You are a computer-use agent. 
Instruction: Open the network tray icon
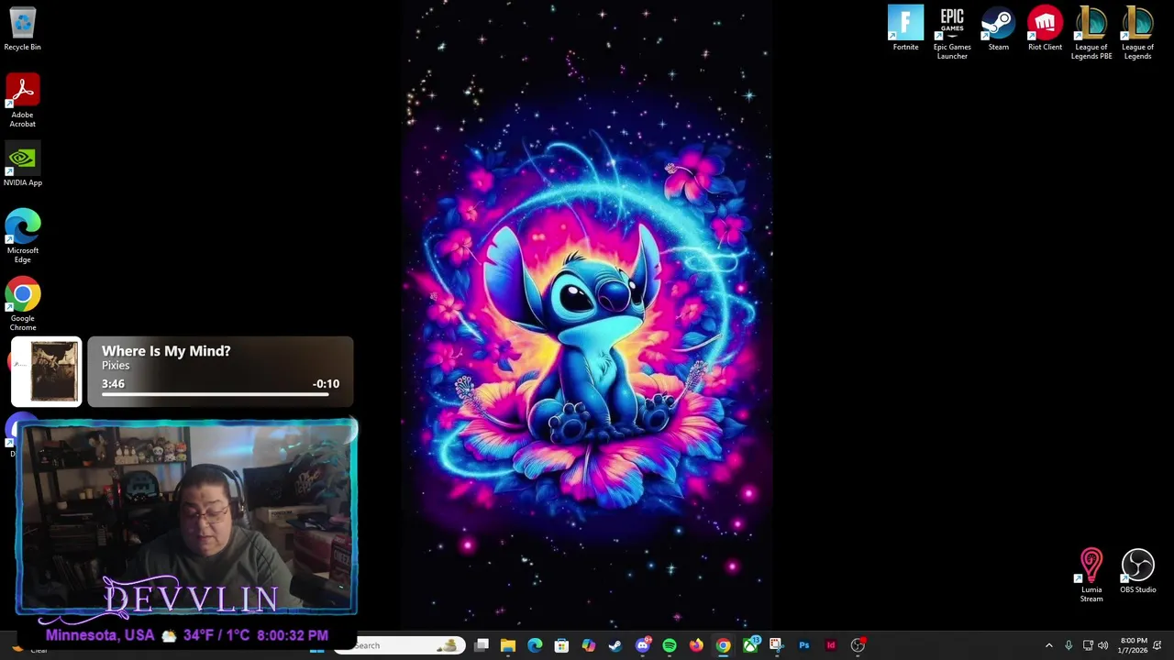tap(1088, 645)
